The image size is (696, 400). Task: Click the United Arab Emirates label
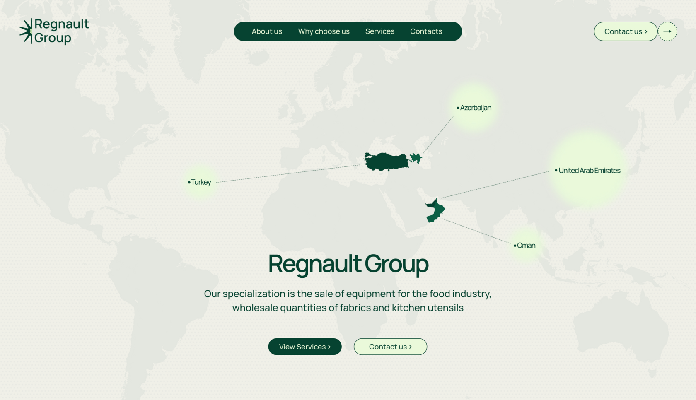point(589,171)
